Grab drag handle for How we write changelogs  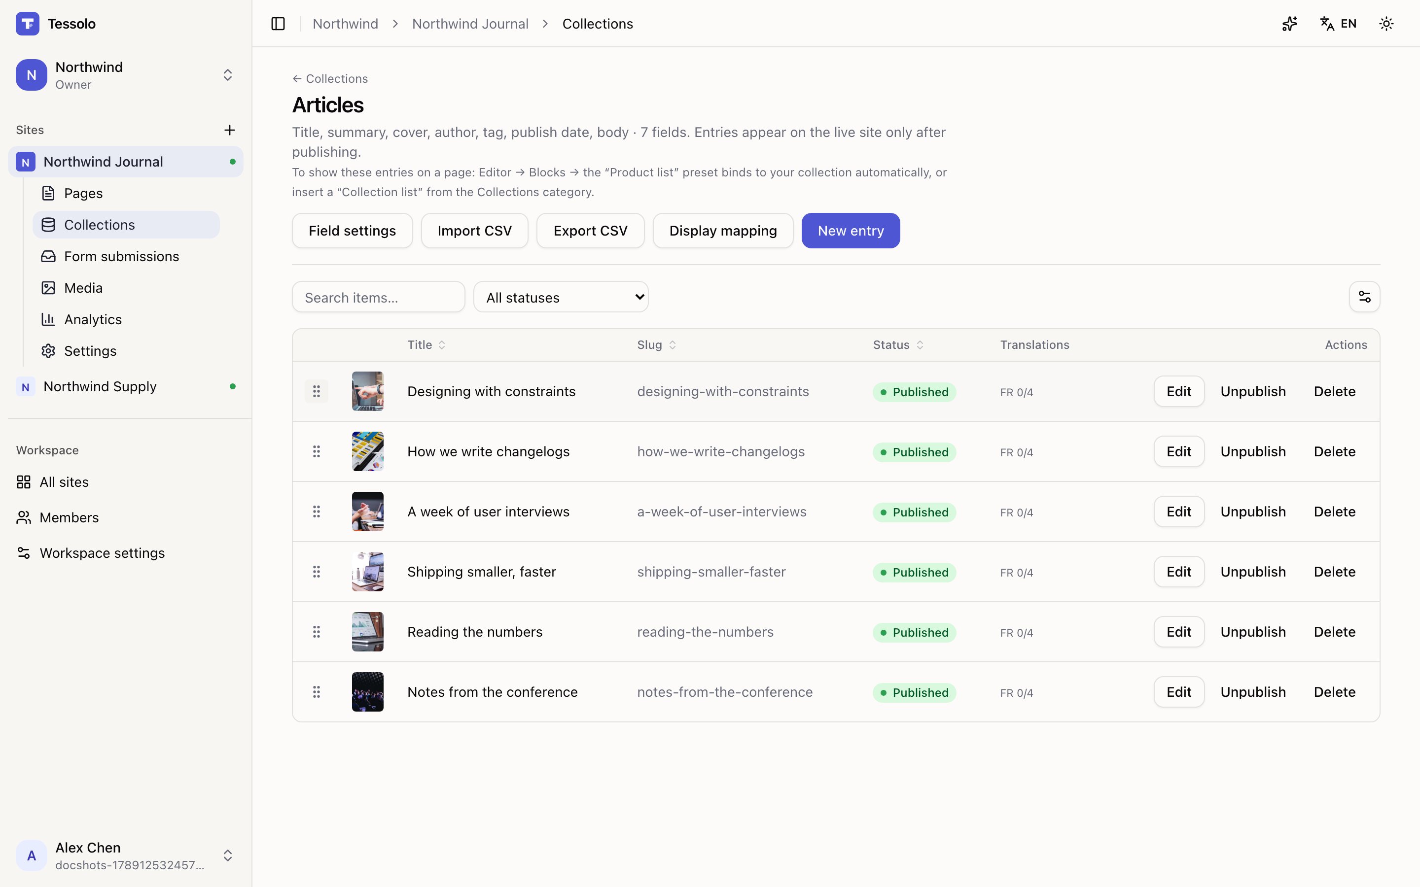(316, 451)
